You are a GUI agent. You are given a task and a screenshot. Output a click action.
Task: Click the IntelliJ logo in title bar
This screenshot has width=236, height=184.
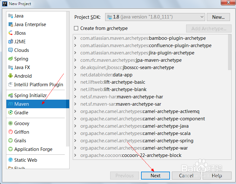coord(5,4)
